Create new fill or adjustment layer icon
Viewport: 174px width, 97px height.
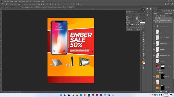(164, 92)
